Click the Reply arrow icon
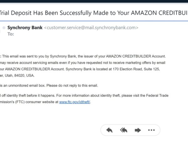 [109, 130]
